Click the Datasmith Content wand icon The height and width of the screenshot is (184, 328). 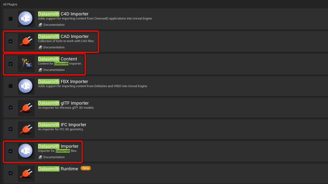[26, 64]
